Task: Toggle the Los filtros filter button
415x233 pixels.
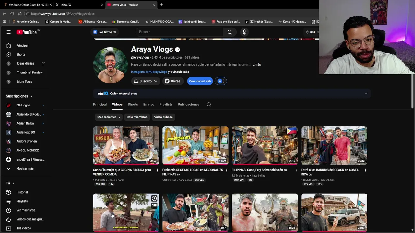Action: [x=105, y=32]
